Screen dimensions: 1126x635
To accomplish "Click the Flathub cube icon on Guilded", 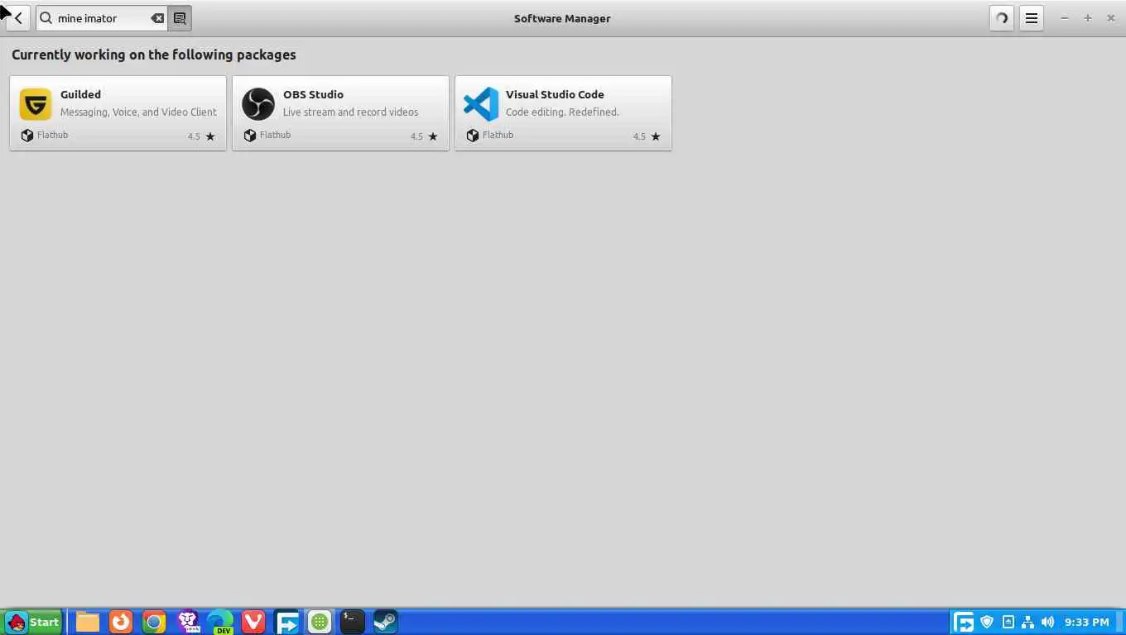I will click(x=26, y=135).
